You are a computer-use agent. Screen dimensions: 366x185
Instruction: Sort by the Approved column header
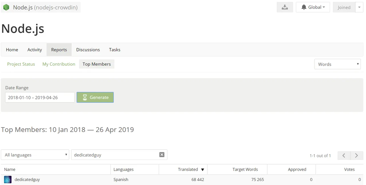pos(291,169)
